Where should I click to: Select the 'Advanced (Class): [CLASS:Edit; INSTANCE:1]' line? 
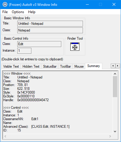(x=36, y=127)
